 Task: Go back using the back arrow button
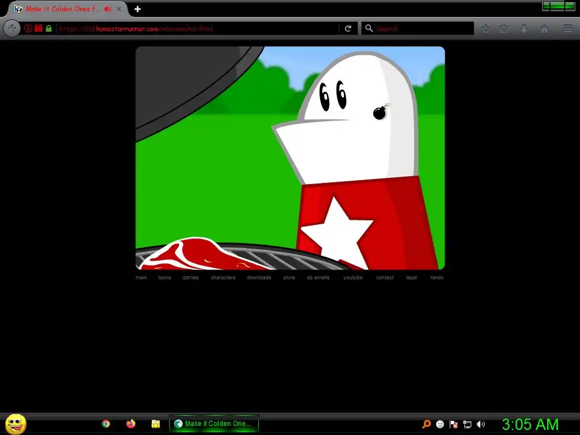[12, 28]
